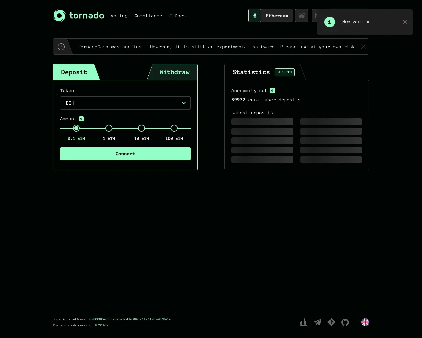Click the "Token" field label
The width and height of the screenshot is (422, 338).
(67, 90)
